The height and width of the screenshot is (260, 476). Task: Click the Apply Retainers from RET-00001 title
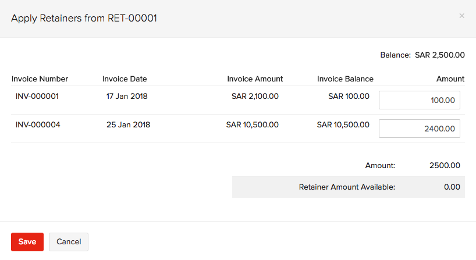(x=84, y=18)
